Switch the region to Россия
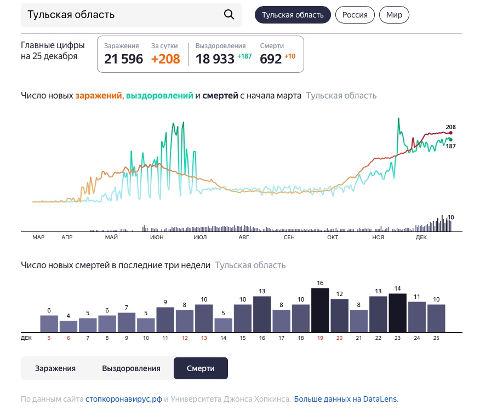497x417 pixels. tap(355, 15)
